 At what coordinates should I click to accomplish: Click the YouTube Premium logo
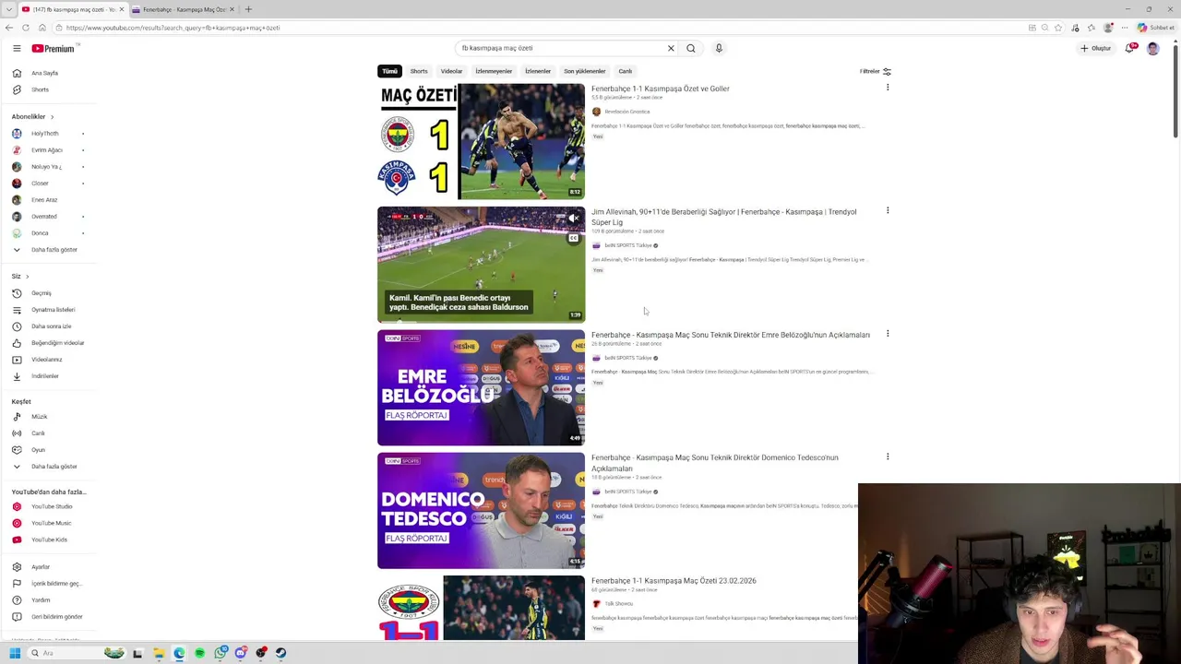point(53,48)
